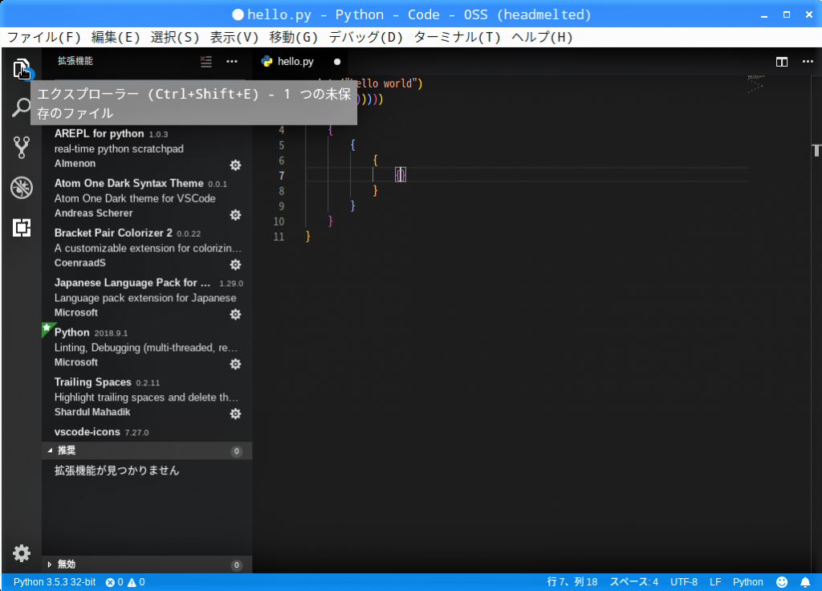
Task: Click the feedback smiley in status bar
Action: (782, 582)
